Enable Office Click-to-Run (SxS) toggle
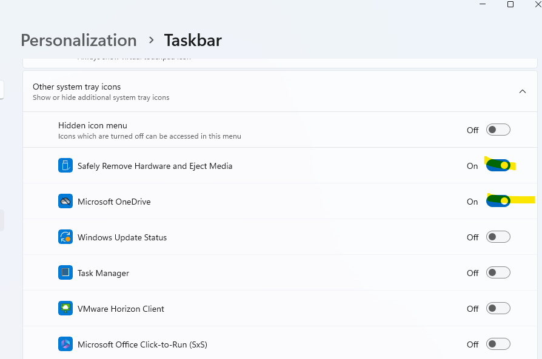The height and width of the screenshot is (359, 542). (498, 344)
